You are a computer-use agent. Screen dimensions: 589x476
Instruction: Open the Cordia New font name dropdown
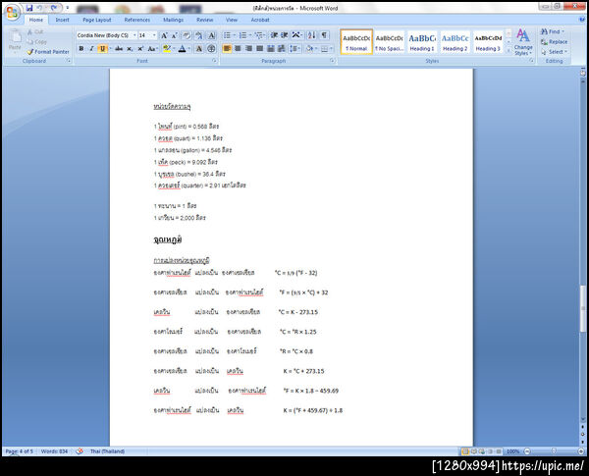[134, 35]
